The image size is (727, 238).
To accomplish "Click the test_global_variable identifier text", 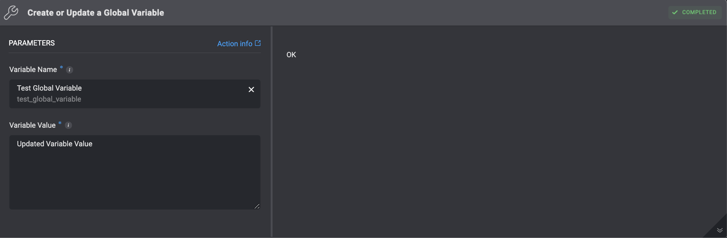I will click(x=49, y=99).
